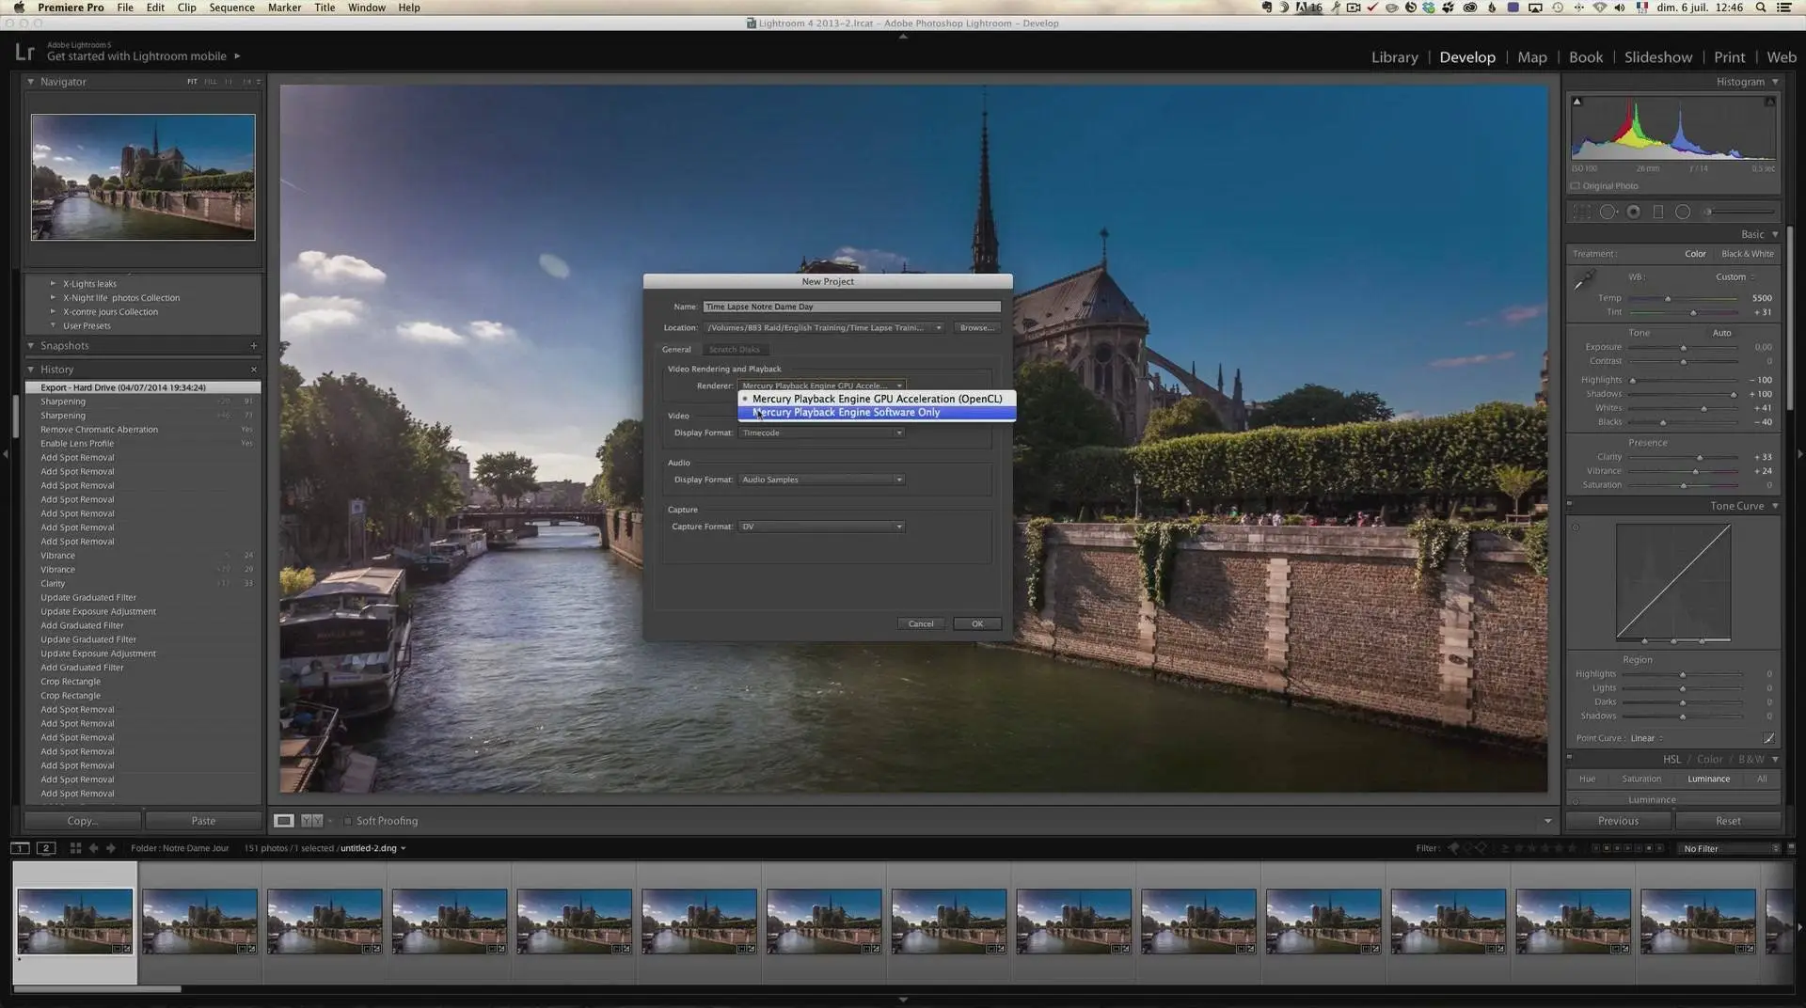Click the volume icon in menu bar

pyautogui.click(x=1620, y=8)
